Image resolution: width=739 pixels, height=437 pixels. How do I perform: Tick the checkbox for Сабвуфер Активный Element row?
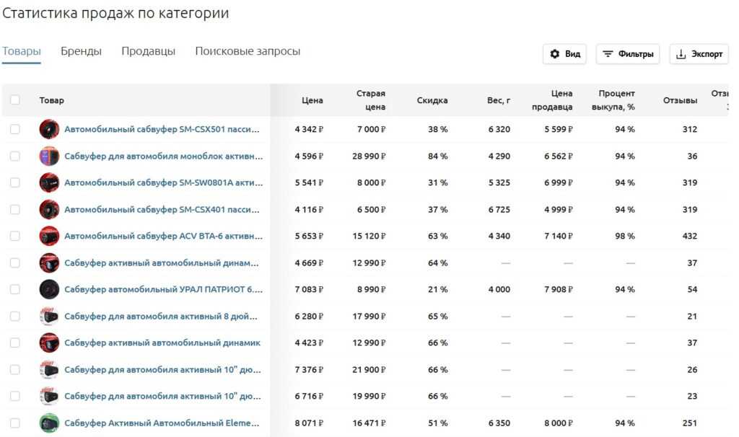click(x=15, y=423)
